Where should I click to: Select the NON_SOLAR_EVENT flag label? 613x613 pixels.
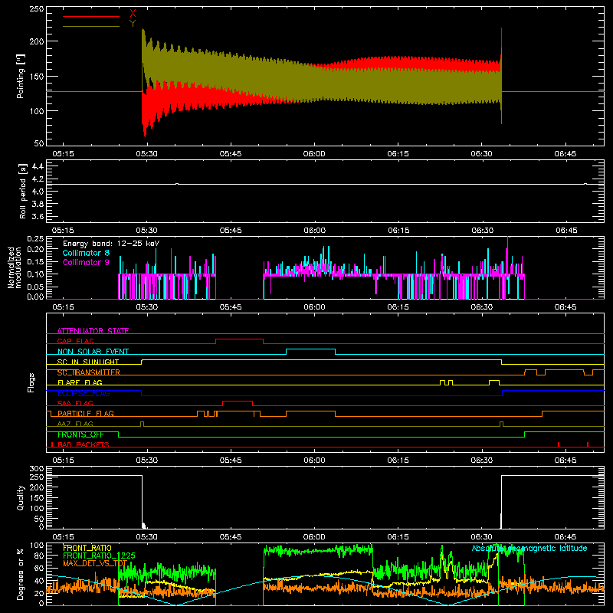(x=93, y=352)
